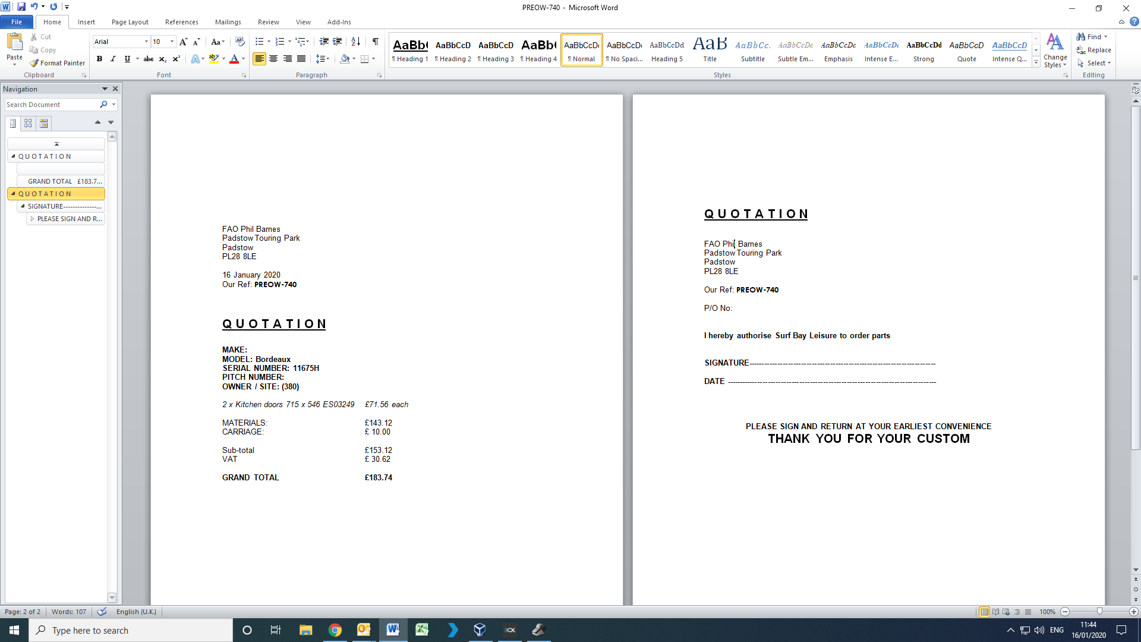Click the Show/Hide paragraph marks icon

pos(376,42)
